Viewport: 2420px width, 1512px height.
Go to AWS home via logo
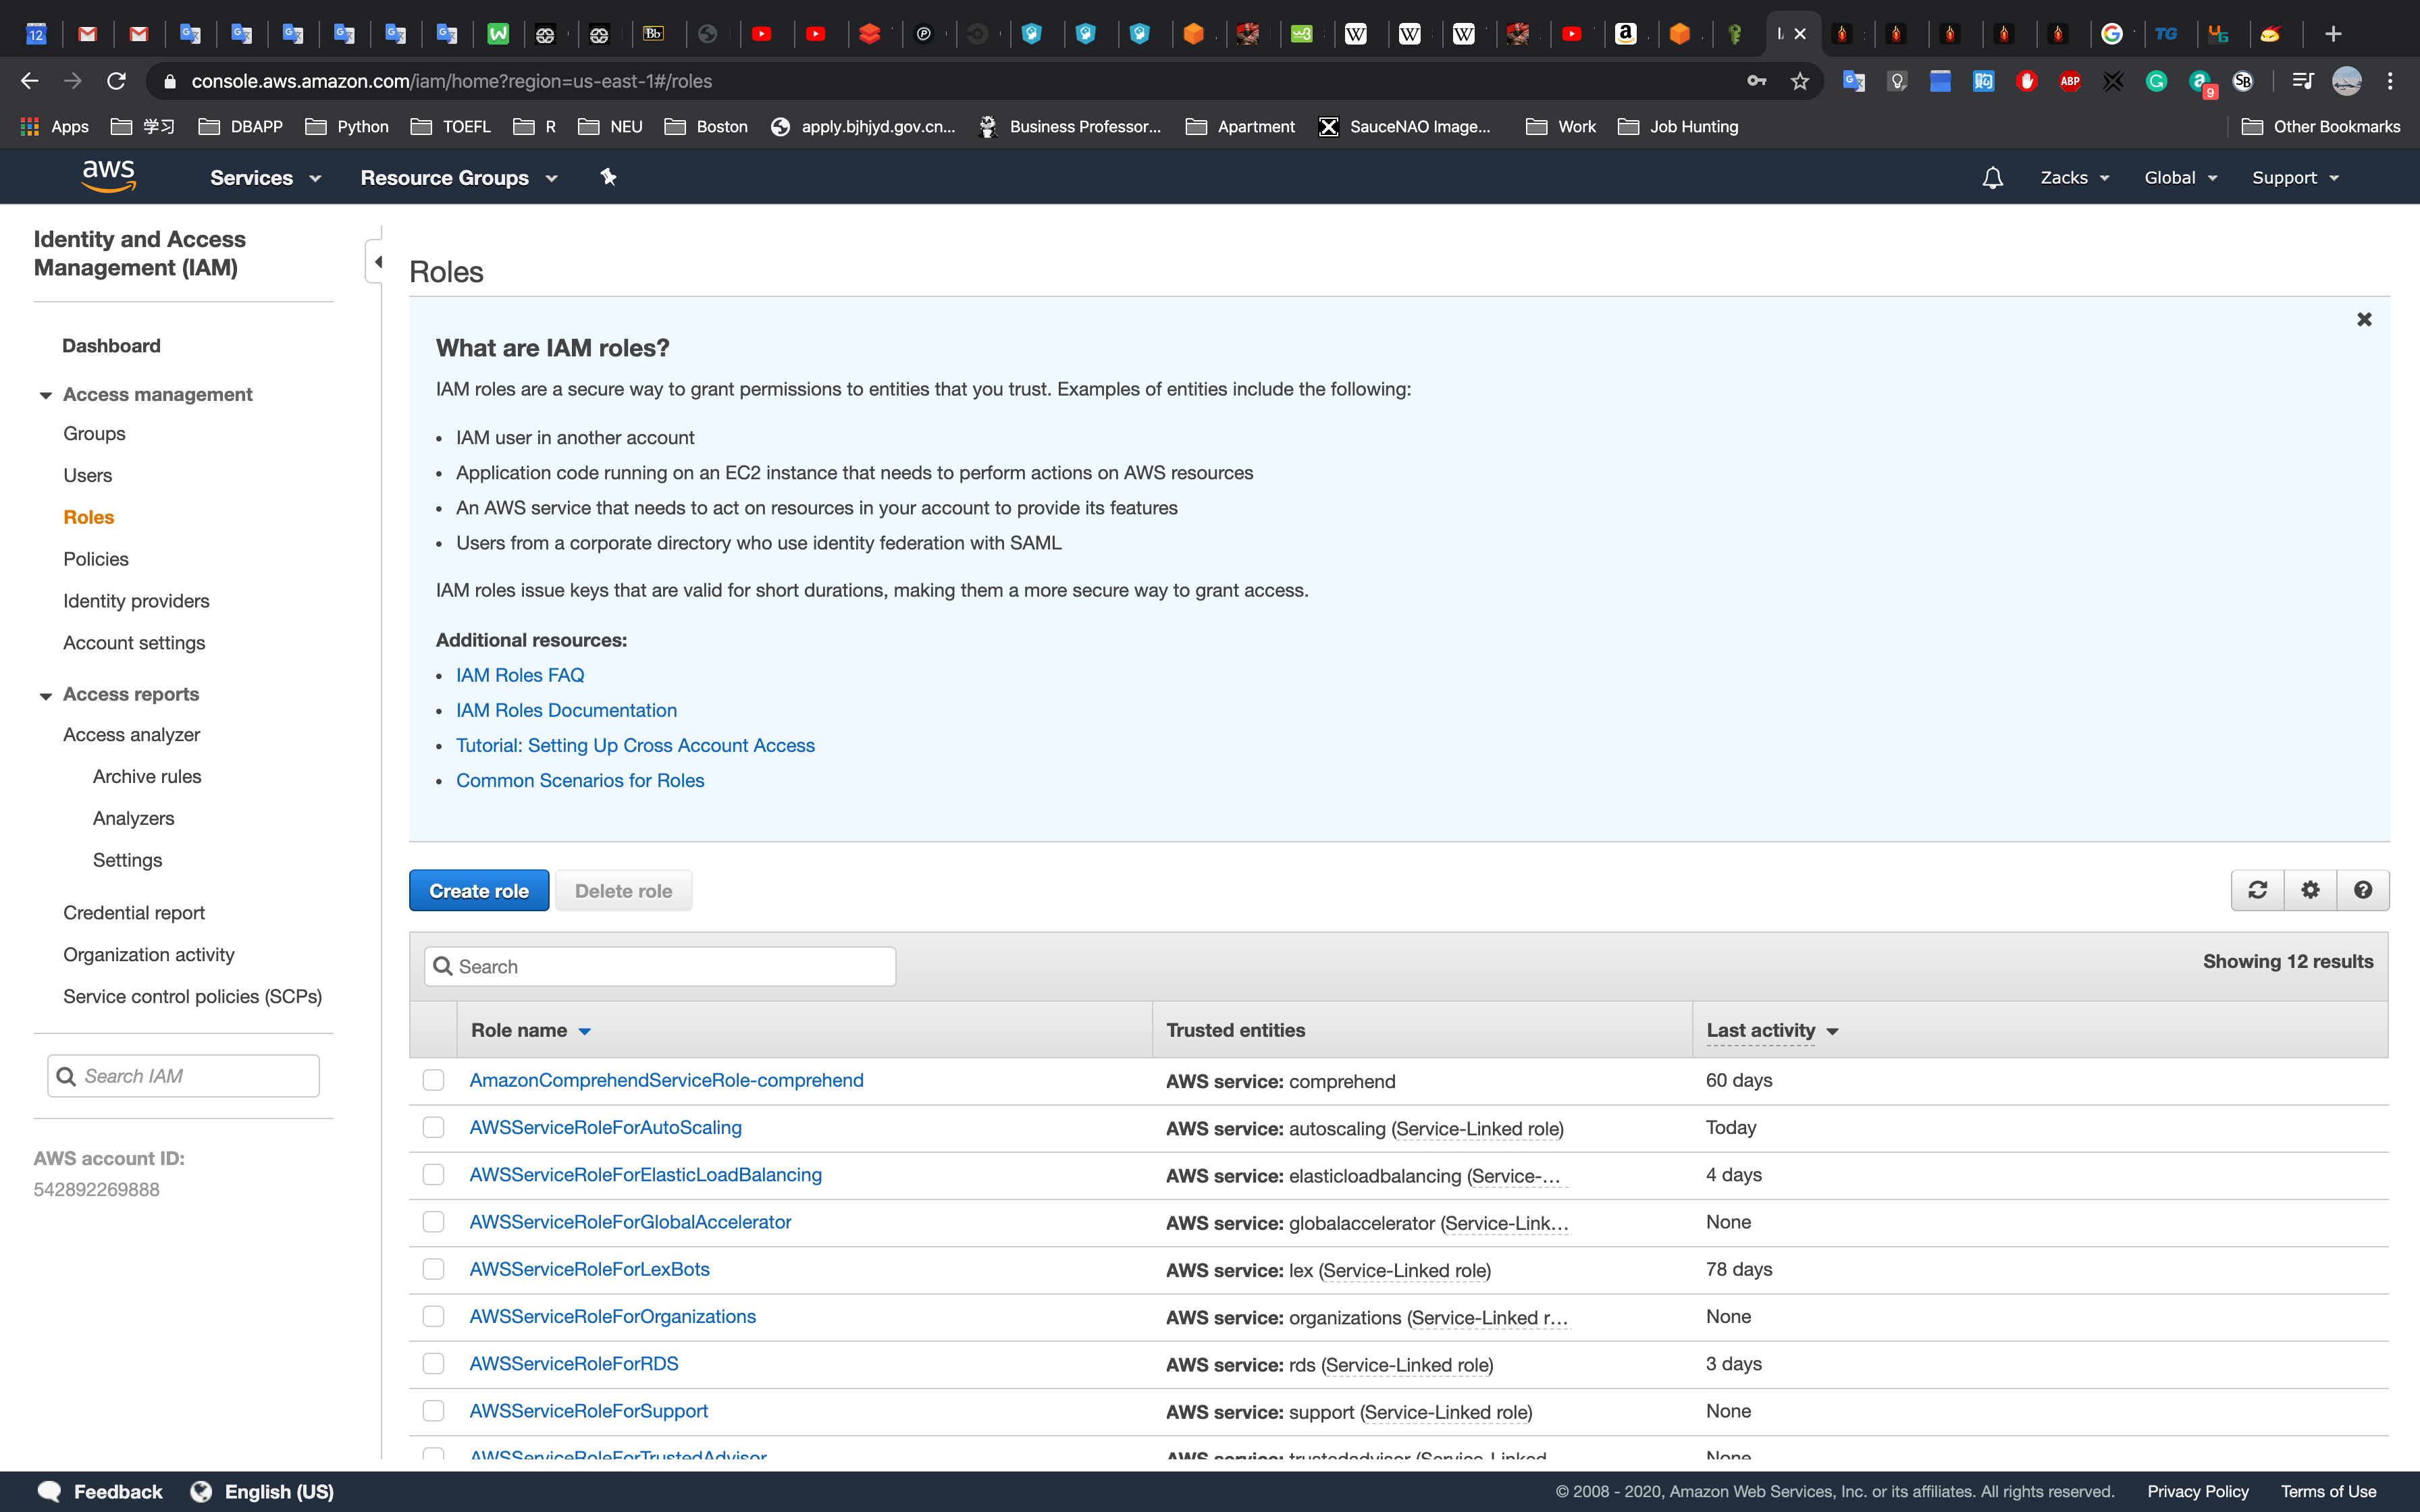108,177
